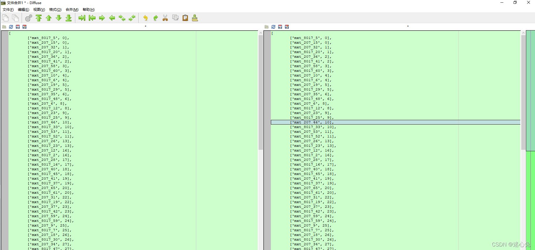
Task: Click opening bracket line in left pane
Action: coord(10,33)
